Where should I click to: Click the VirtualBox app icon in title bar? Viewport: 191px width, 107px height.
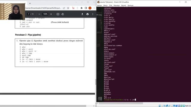98,2
